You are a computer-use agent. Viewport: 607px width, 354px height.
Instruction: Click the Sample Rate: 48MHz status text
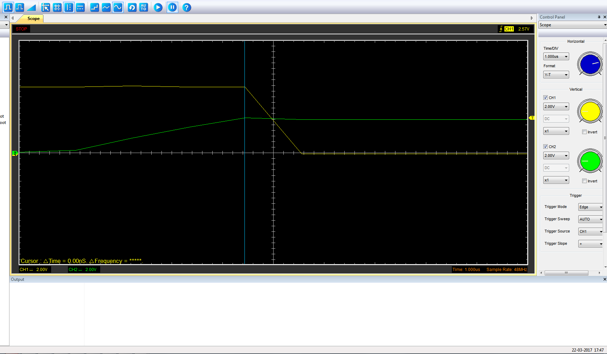tap(506, 269)
